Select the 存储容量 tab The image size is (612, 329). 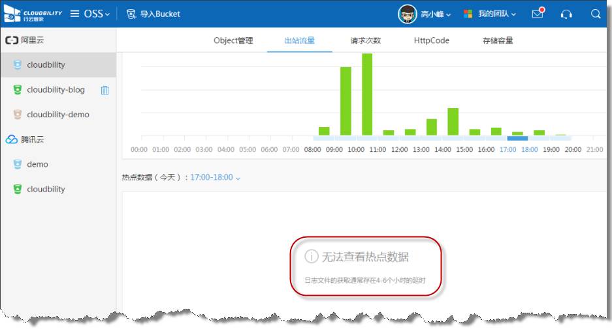(498, 40)
